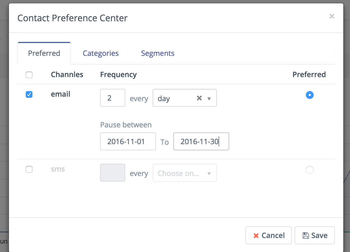Image resolution: width=350 pixels, height=252 pixels.
Task: Select sms as preferred channel
Action: coord(309,170)
